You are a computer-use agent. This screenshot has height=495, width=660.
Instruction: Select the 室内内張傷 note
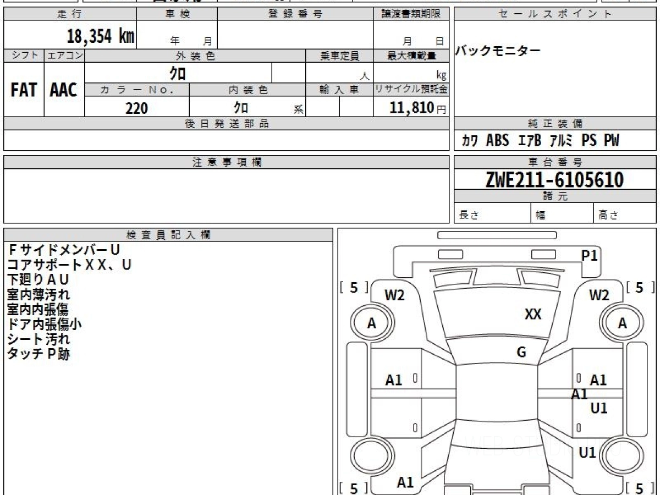click(38, 310)
